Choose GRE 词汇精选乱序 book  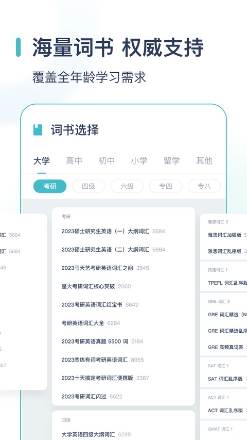point(227,331)
